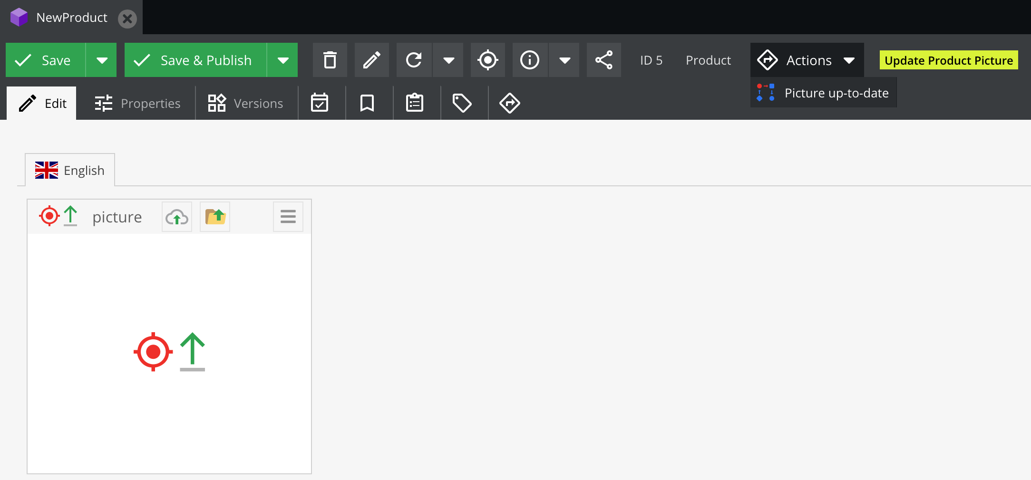
Task: Click the picture image drop area
Action: 169,353
